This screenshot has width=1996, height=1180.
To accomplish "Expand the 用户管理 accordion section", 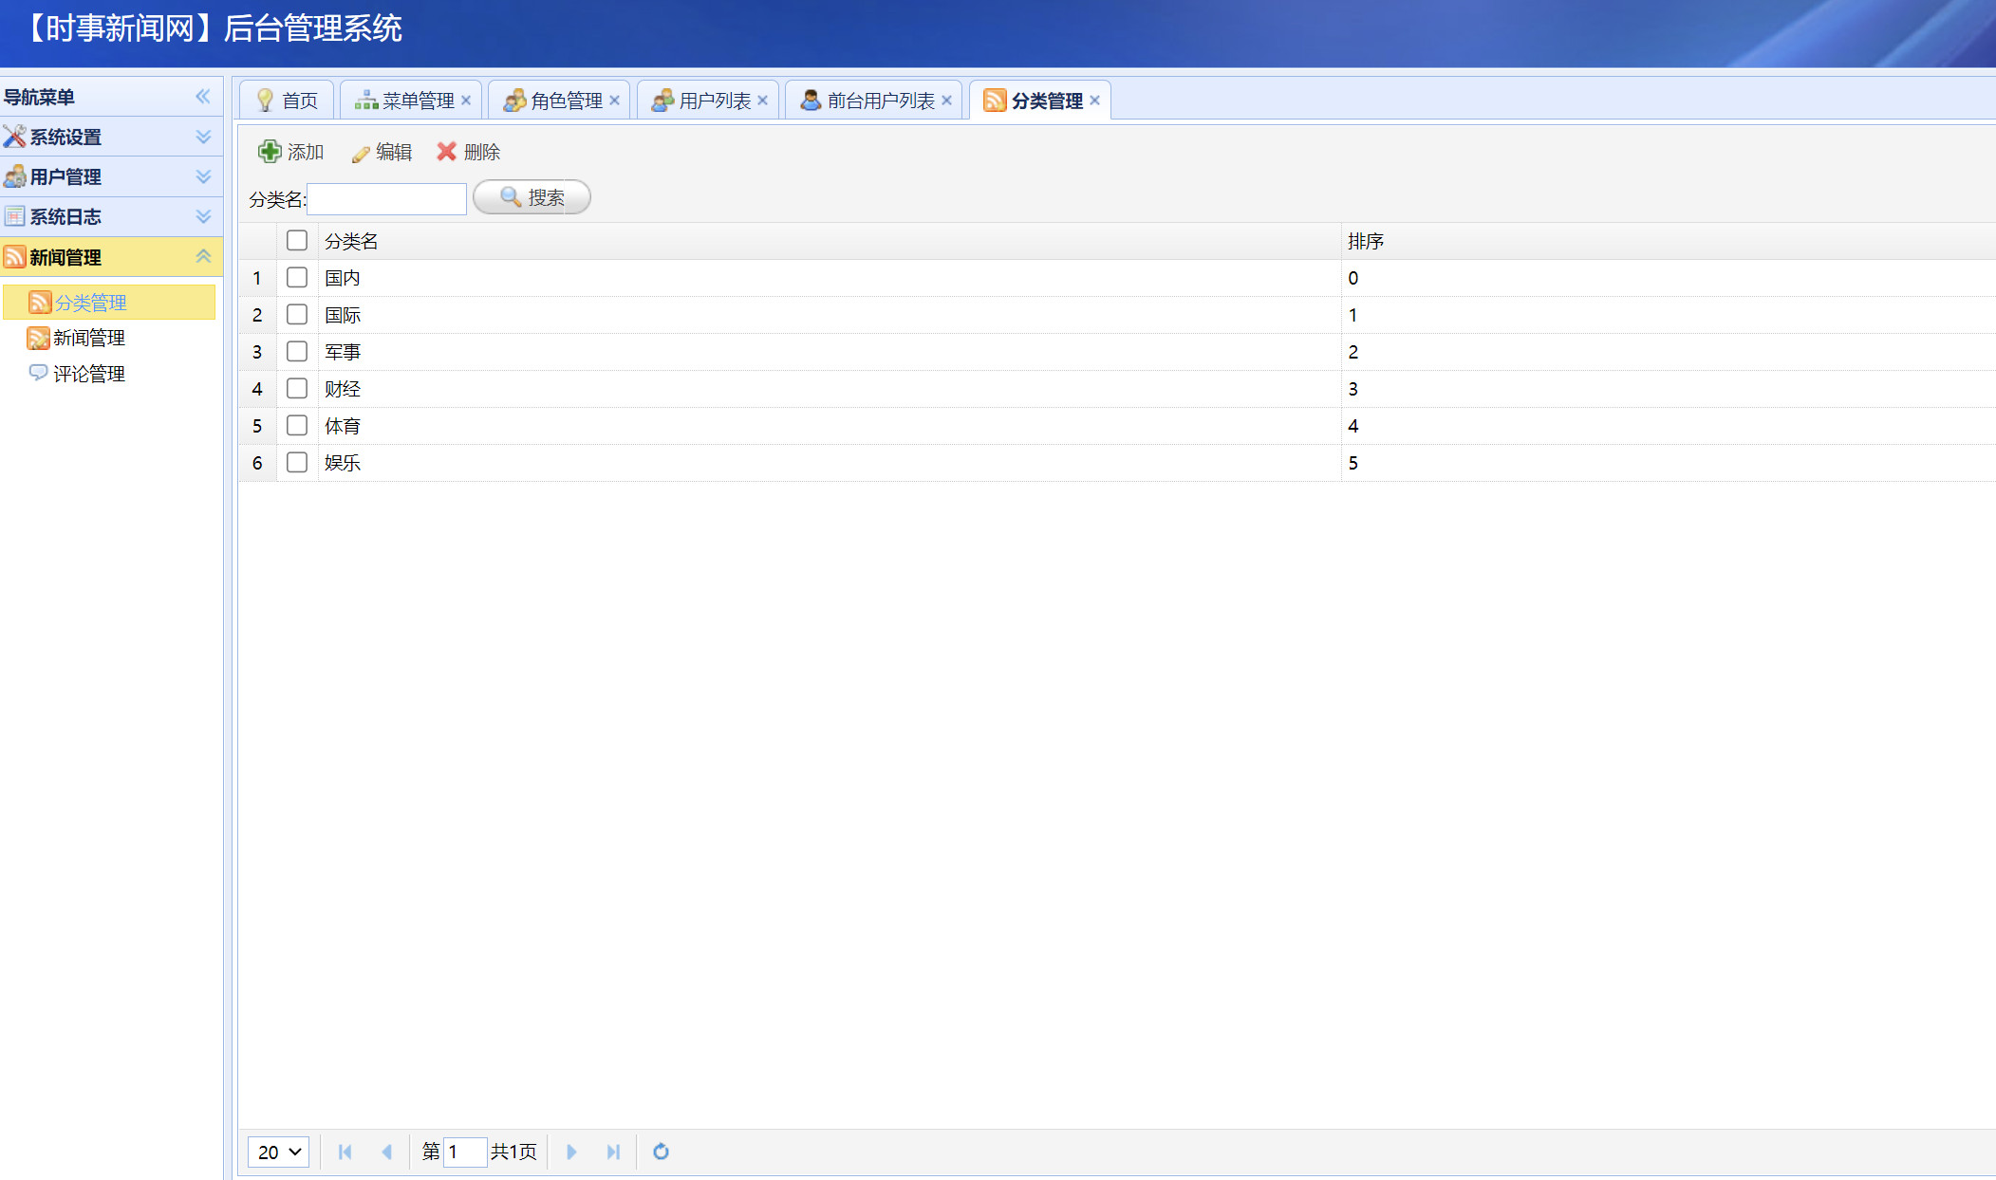I will (203, 176).
